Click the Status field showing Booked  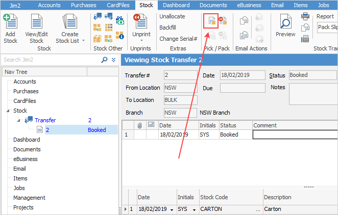(312, 75)
